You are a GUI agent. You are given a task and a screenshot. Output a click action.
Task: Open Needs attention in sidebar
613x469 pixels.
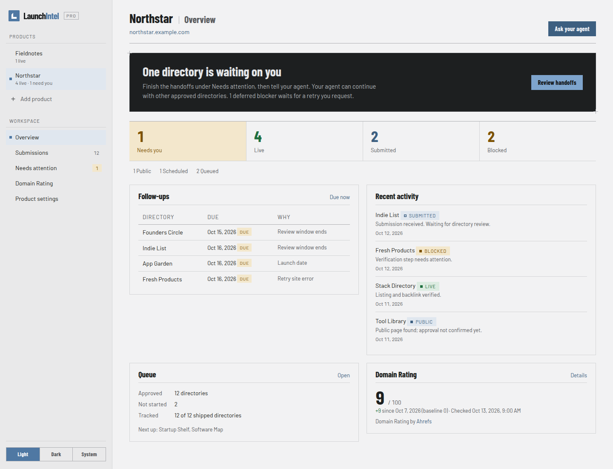[56, 168]
